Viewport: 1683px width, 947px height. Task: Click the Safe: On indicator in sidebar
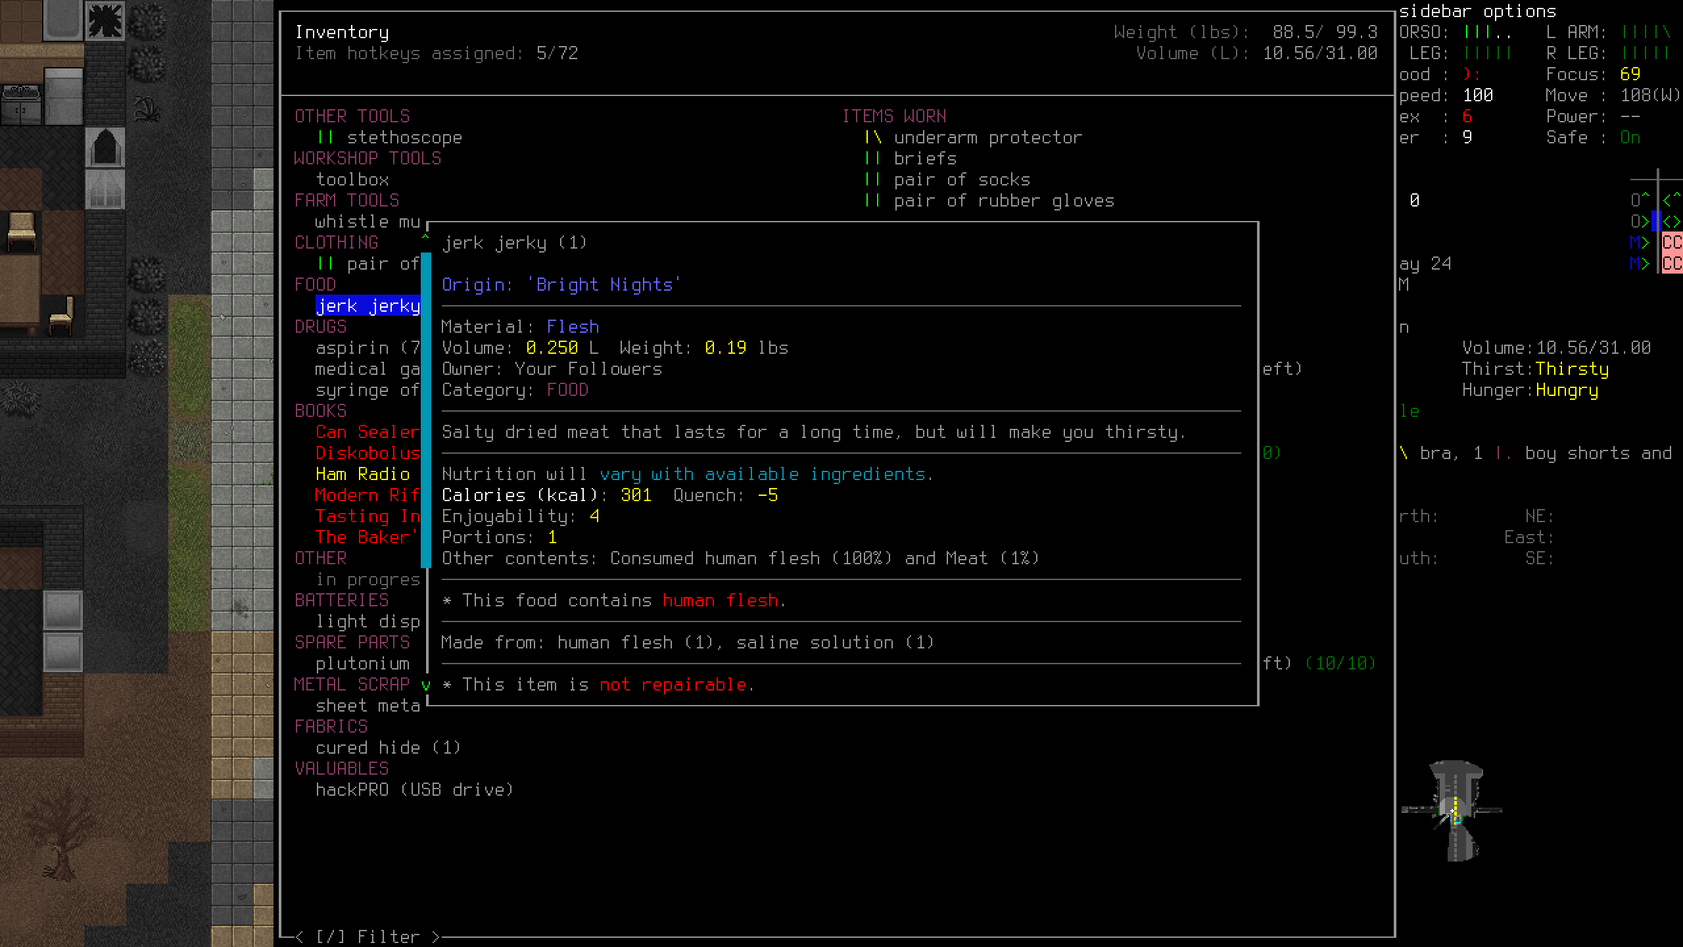[x=1593, y=137]
